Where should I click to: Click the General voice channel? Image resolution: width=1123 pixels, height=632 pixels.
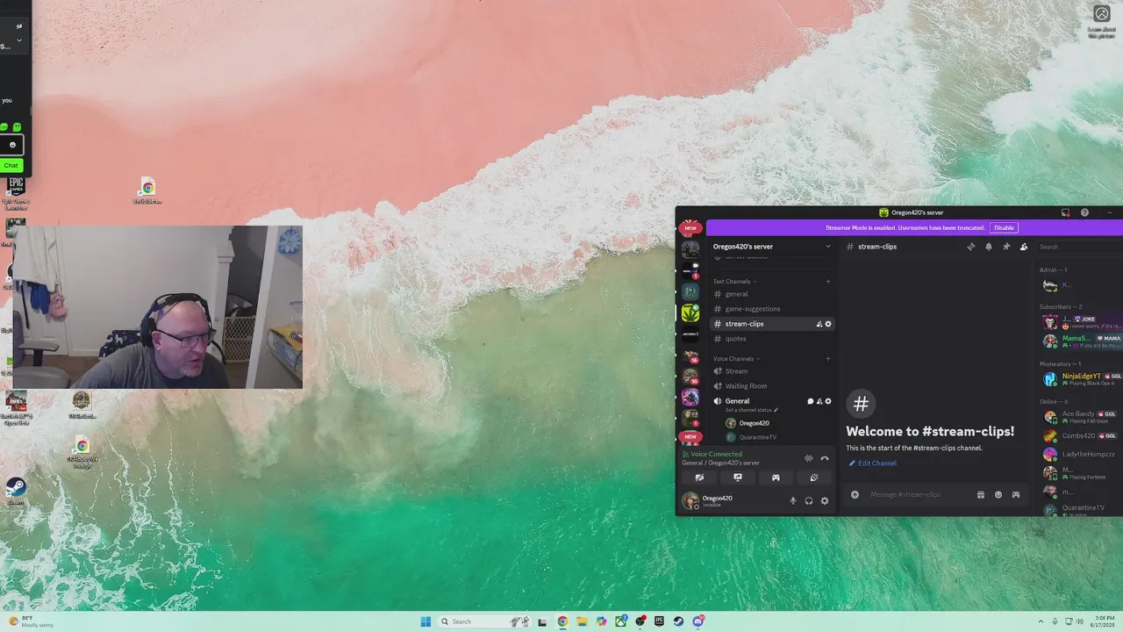737,401
